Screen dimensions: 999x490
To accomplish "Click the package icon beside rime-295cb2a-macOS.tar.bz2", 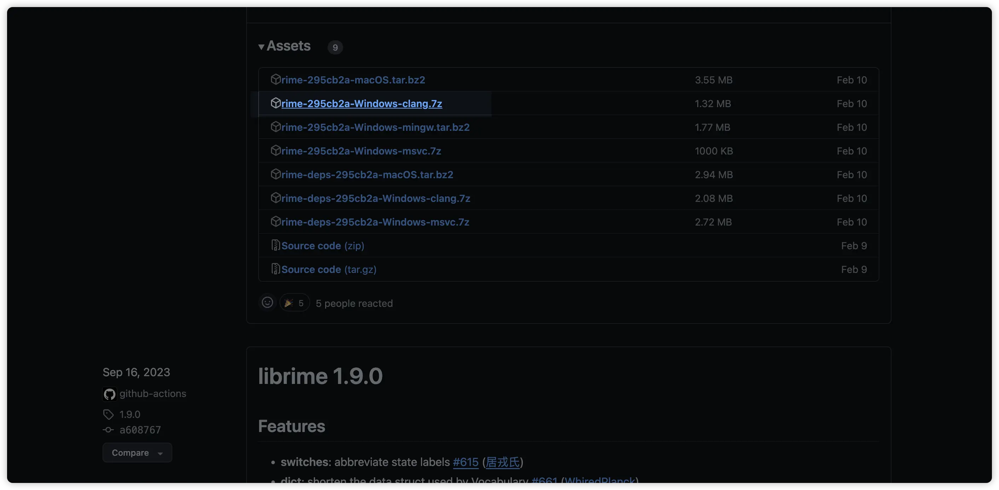I will 275,80.
